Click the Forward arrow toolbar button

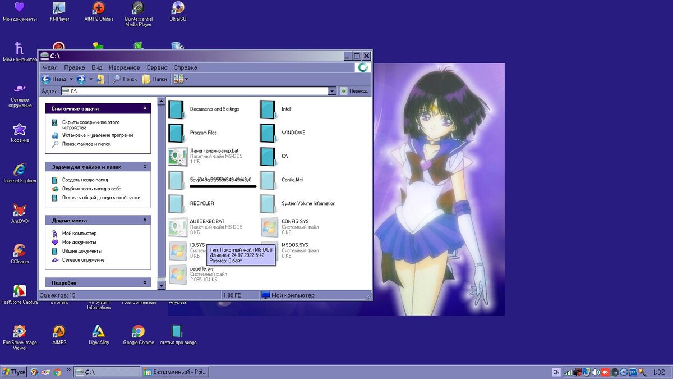tap(81, 79)
